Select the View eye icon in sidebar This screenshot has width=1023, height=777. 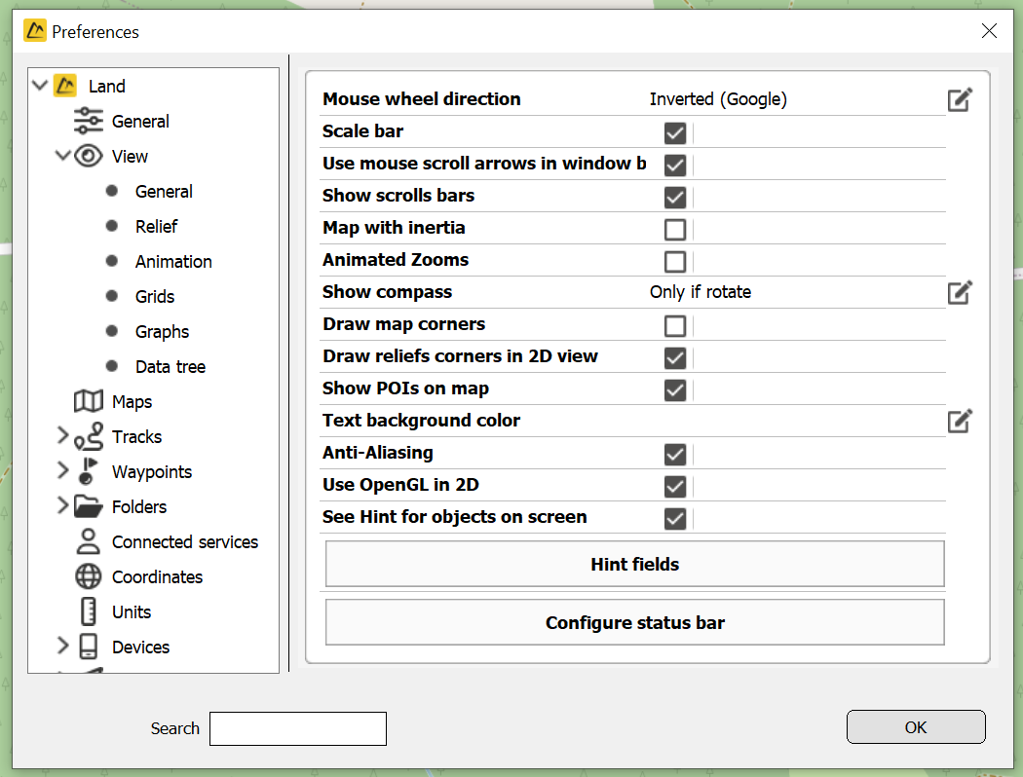[89, 156]
